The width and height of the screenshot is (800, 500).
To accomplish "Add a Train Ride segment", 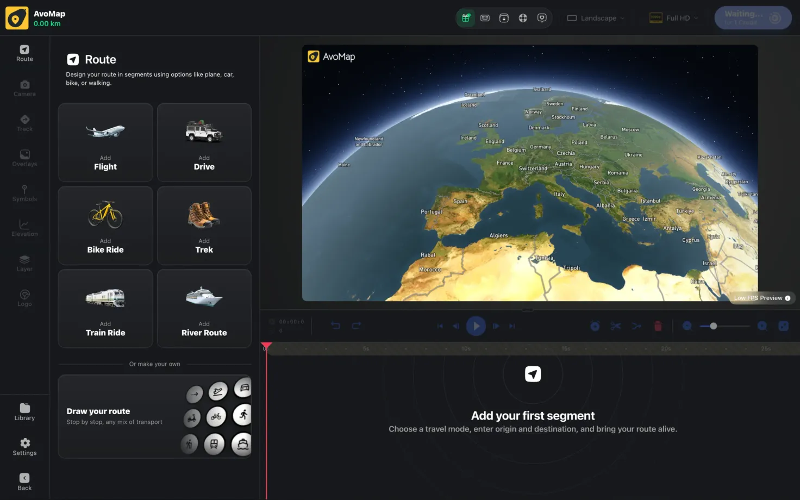I will pos(105,309).
